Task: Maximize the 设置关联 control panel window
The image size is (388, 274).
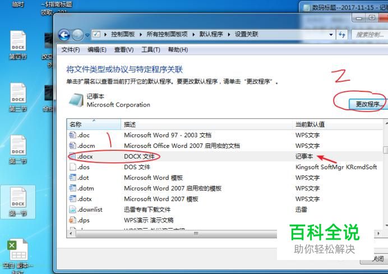Action: click(372, 18)
